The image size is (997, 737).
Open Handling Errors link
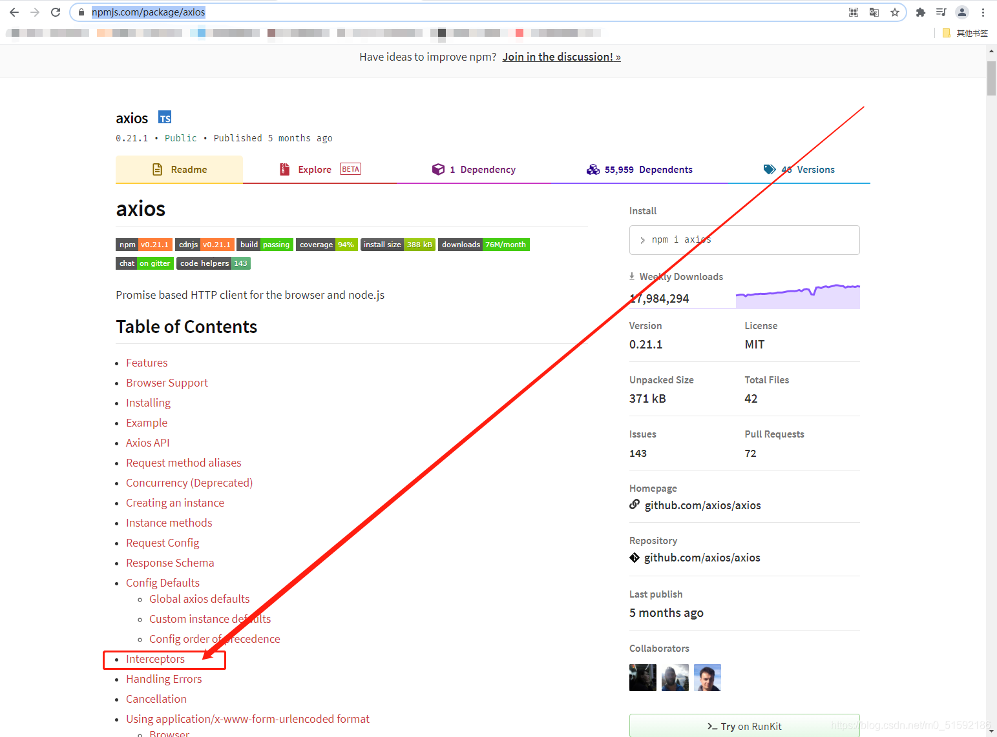click(164, 679)
